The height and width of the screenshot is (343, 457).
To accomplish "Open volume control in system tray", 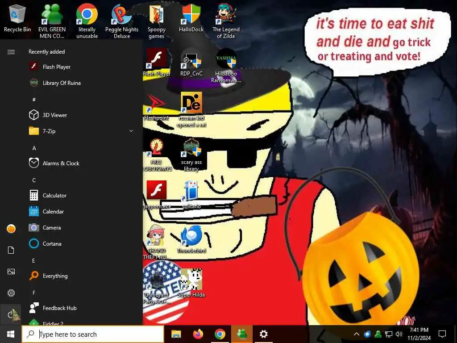I will click(399, 334).
